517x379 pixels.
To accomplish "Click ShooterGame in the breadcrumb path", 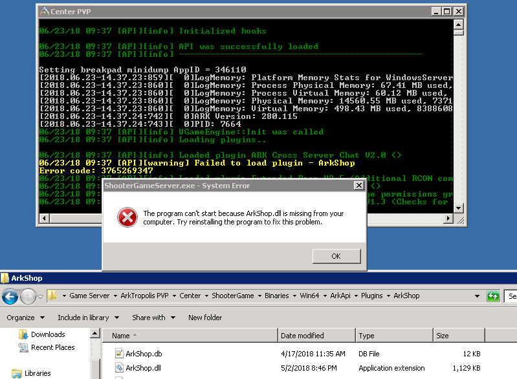I will pos(233,296).
